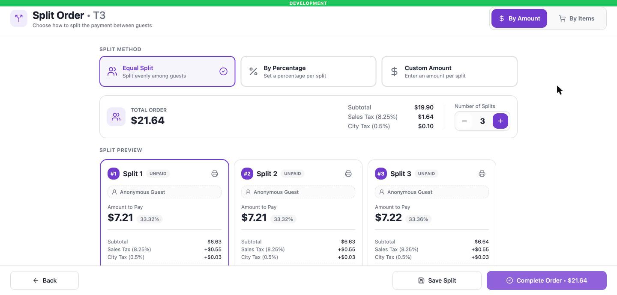Click the $7.22 amount on Split 3
Viewport: 617px width, 295px height.
388,218
